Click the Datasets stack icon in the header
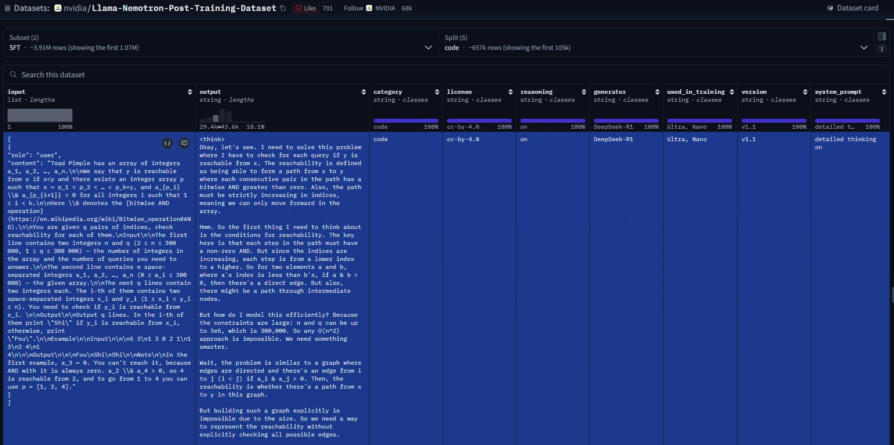 [x=7, y=8]
